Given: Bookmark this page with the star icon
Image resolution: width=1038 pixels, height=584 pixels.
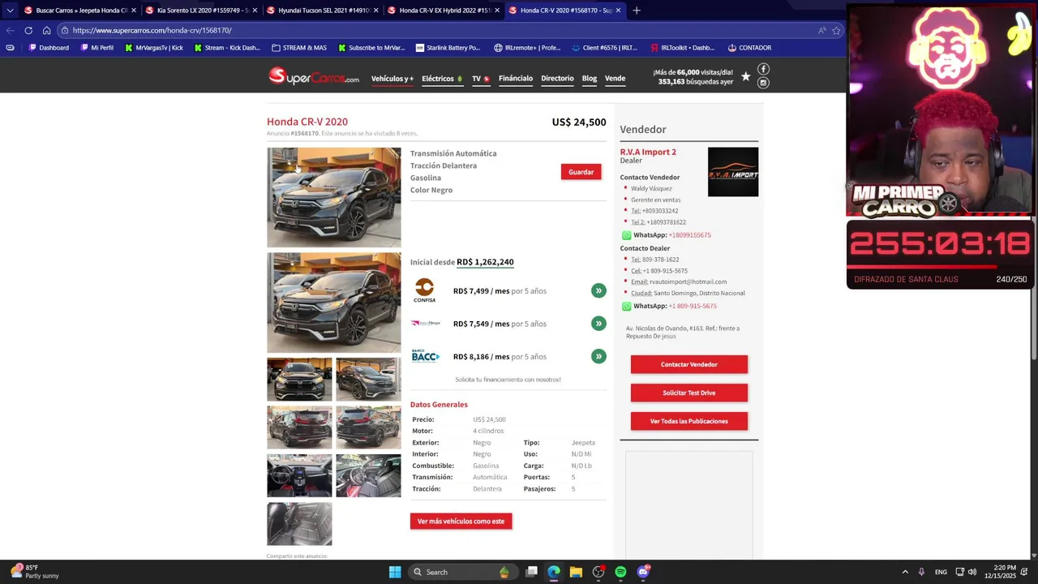Looking at the screenshot, I should [x=836, y=30].
